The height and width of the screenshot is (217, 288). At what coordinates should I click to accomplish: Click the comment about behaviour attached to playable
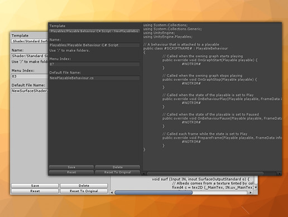pyautogui.click(x=181, y=45)
